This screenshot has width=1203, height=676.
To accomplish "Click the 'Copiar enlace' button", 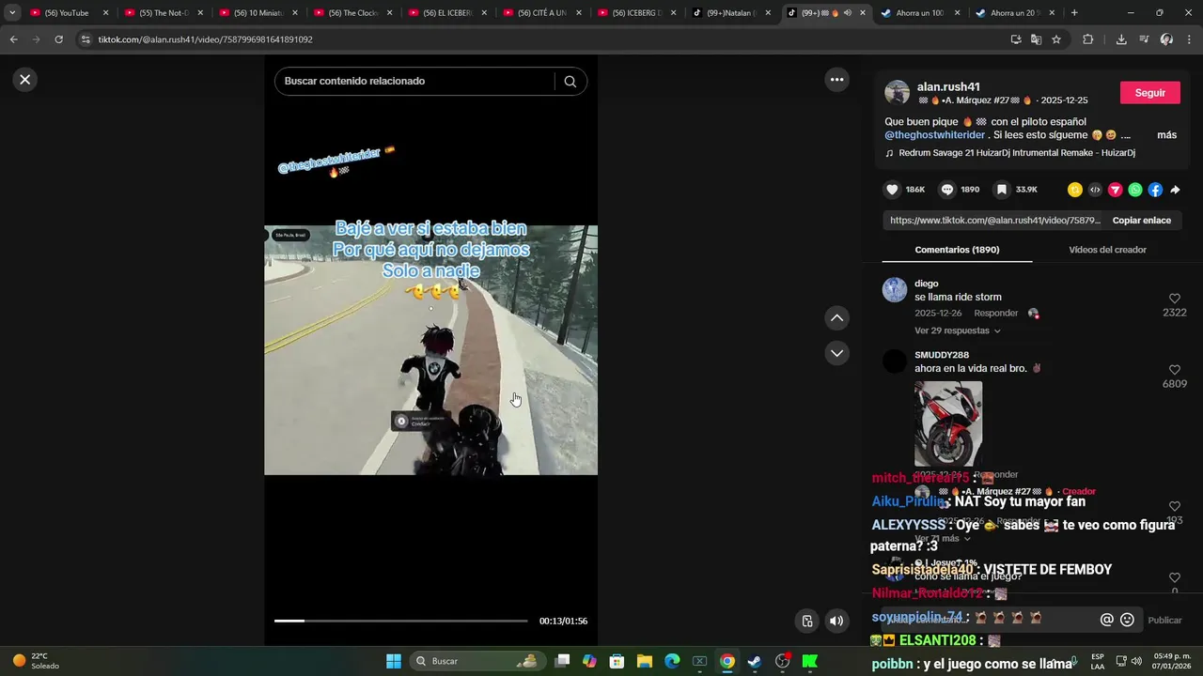I will 1142,221.
